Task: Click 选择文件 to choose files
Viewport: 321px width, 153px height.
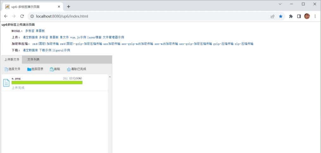Action: pyautogui.click(x=12, y=69)
